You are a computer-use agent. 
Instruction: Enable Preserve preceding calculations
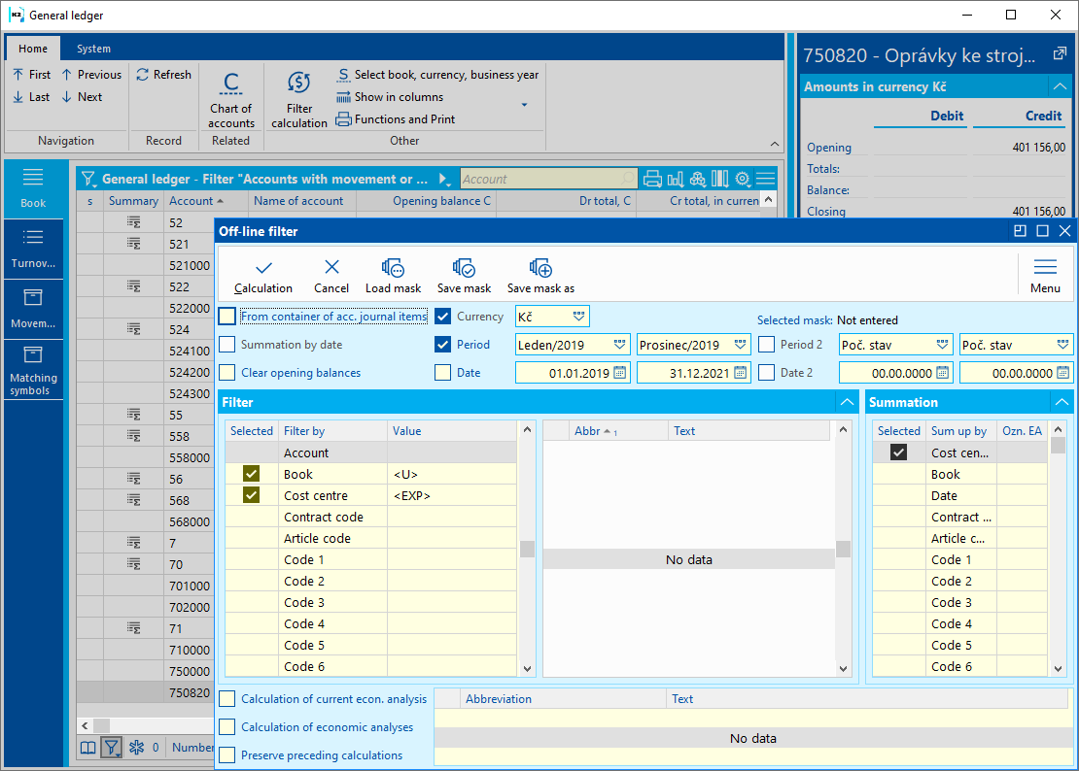[x=227, y=755]
